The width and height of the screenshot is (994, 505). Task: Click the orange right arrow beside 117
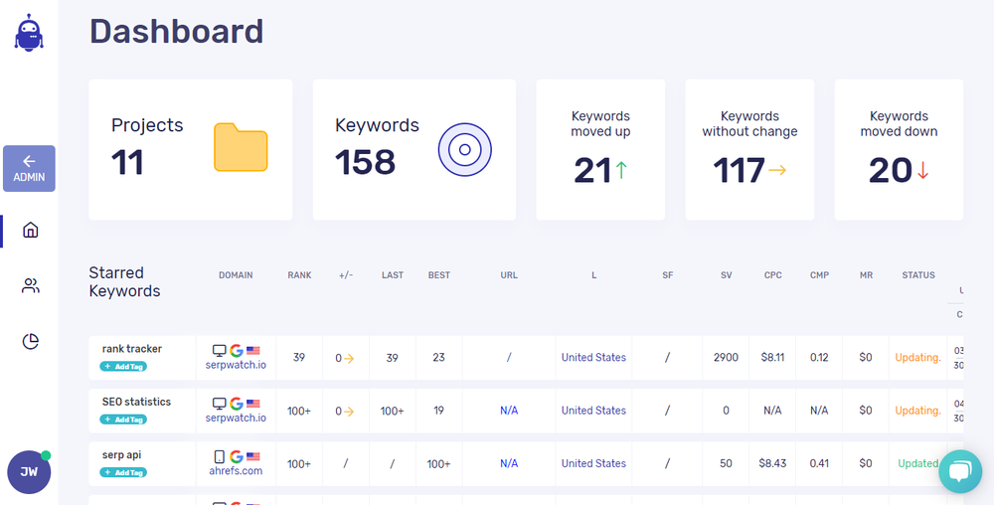777,170
